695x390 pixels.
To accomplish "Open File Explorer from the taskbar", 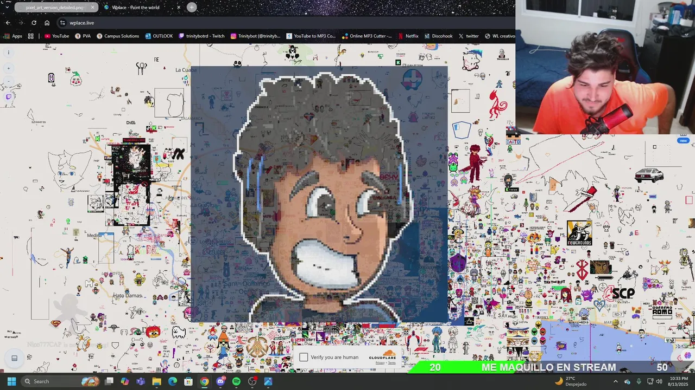I will point(157,381).
